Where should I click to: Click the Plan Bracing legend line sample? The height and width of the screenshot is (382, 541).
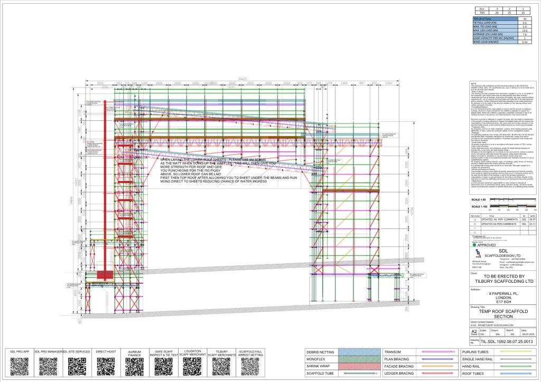pos(438,359)
